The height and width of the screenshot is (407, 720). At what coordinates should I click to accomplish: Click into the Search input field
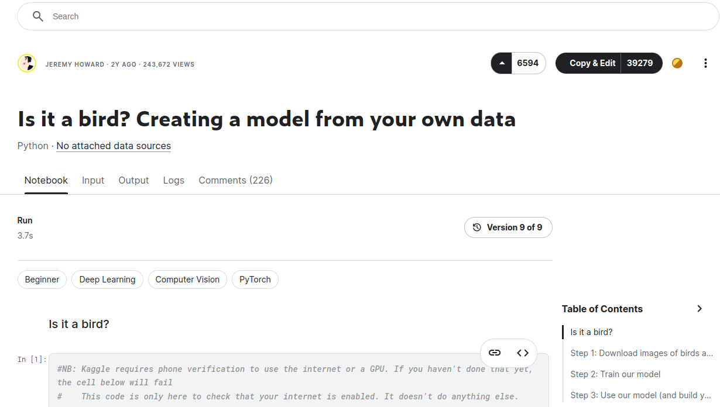click(351, 16)
